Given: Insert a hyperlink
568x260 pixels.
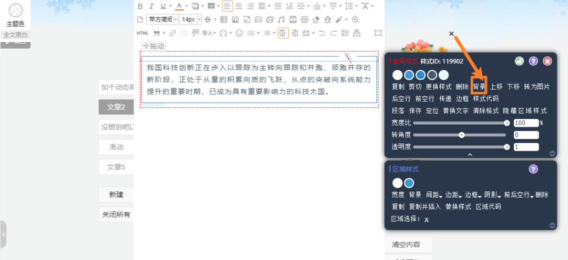Looking at the screenshot, I should pos(173,33).
